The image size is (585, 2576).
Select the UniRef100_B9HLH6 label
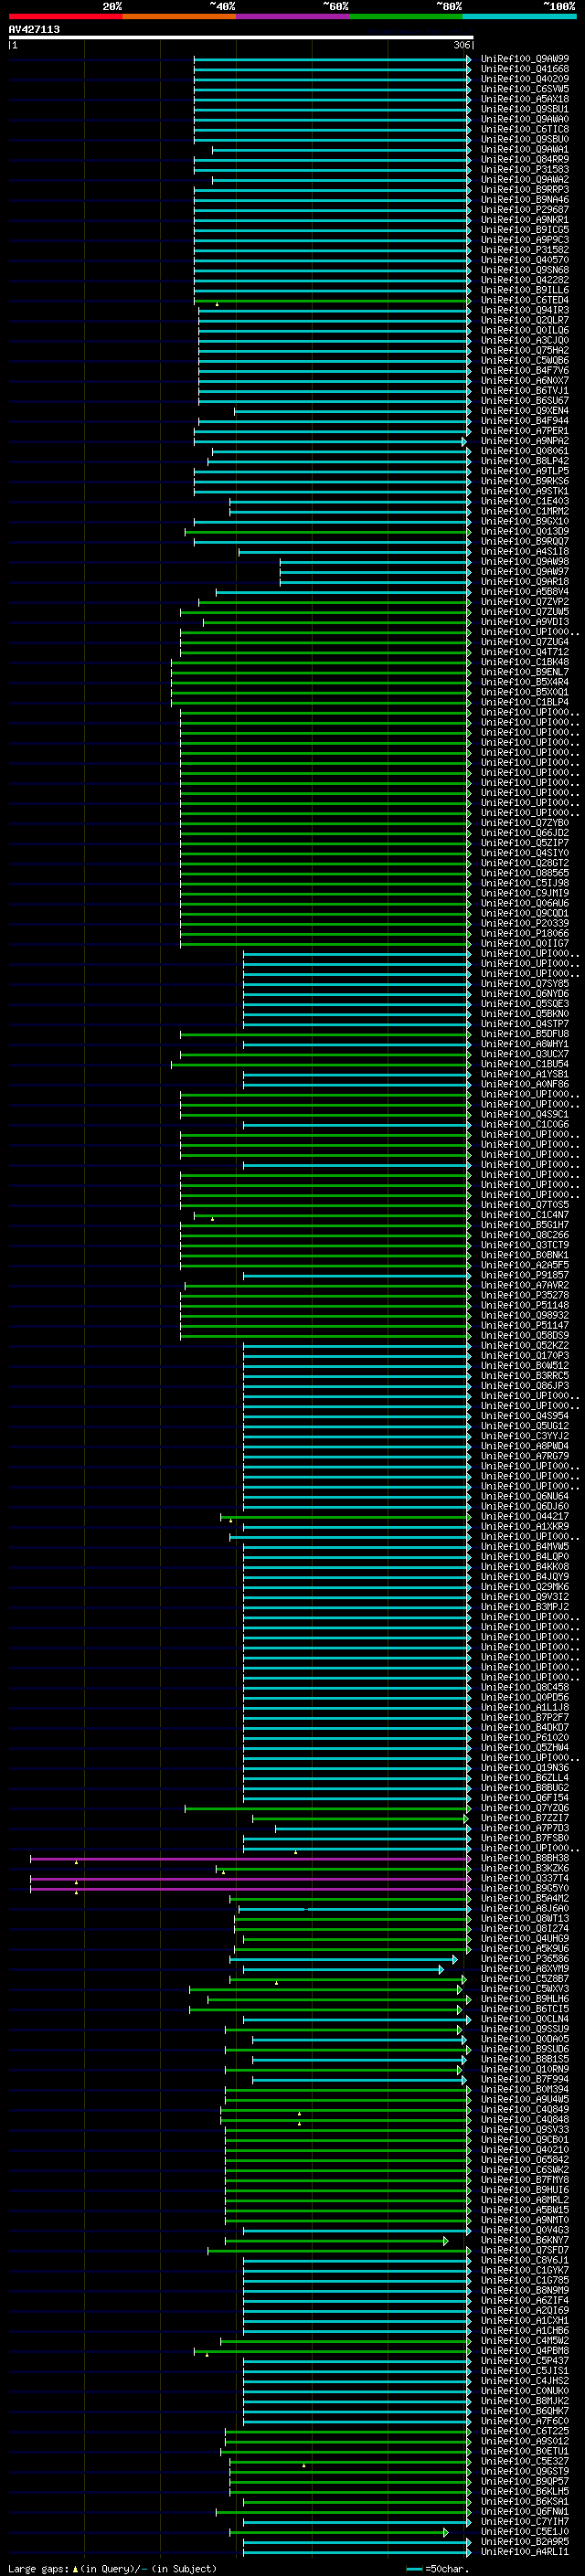[x=525, y=1999]
